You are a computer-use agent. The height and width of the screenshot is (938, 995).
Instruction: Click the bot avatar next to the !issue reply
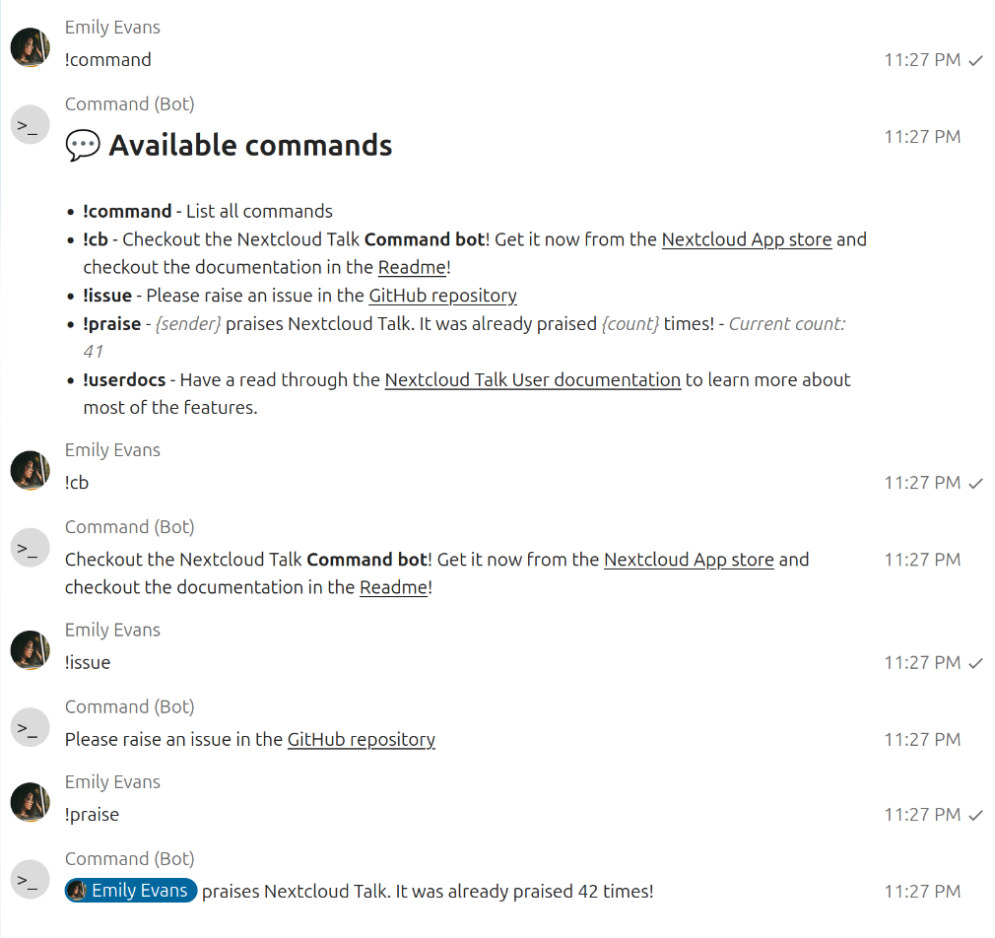pos(30,726)
